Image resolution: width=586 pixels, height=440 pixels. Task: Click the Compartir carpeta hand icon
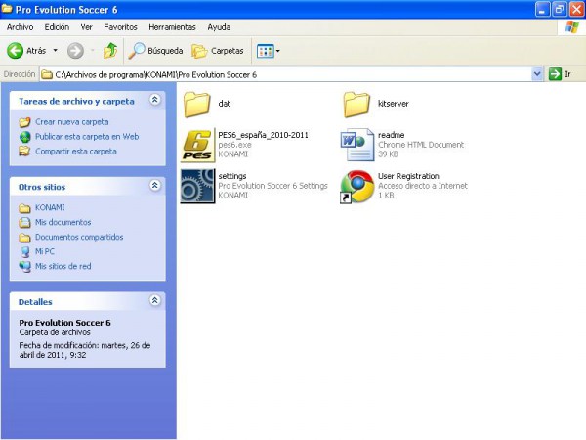tap(24, 152)
